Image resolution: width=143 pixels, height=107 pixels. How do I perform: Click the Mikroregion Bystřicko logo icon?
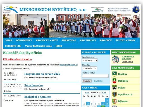click(x=10, y=10)
